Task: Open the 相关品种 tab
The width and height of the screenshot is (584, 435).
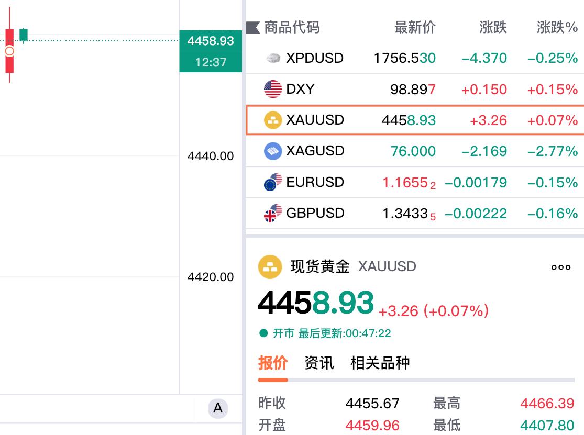Action: click(x=381, y=363)
